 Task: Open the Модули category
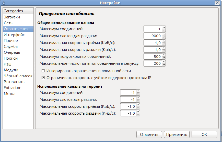(18, 70)
